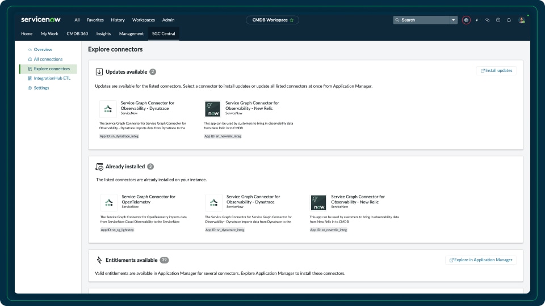The height and width of the screenshot is (306, 545).
Task: Click App ID sn_sg_lightstep label
Action: coord(117,229)
